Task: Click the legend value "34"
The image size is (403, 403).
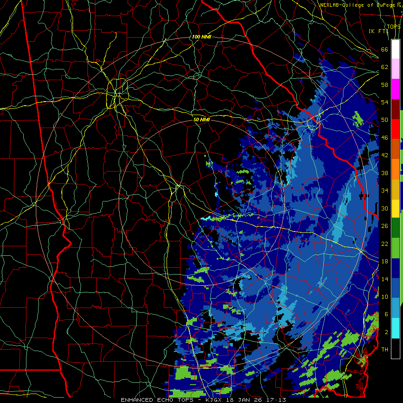Action: click(385, 190)
